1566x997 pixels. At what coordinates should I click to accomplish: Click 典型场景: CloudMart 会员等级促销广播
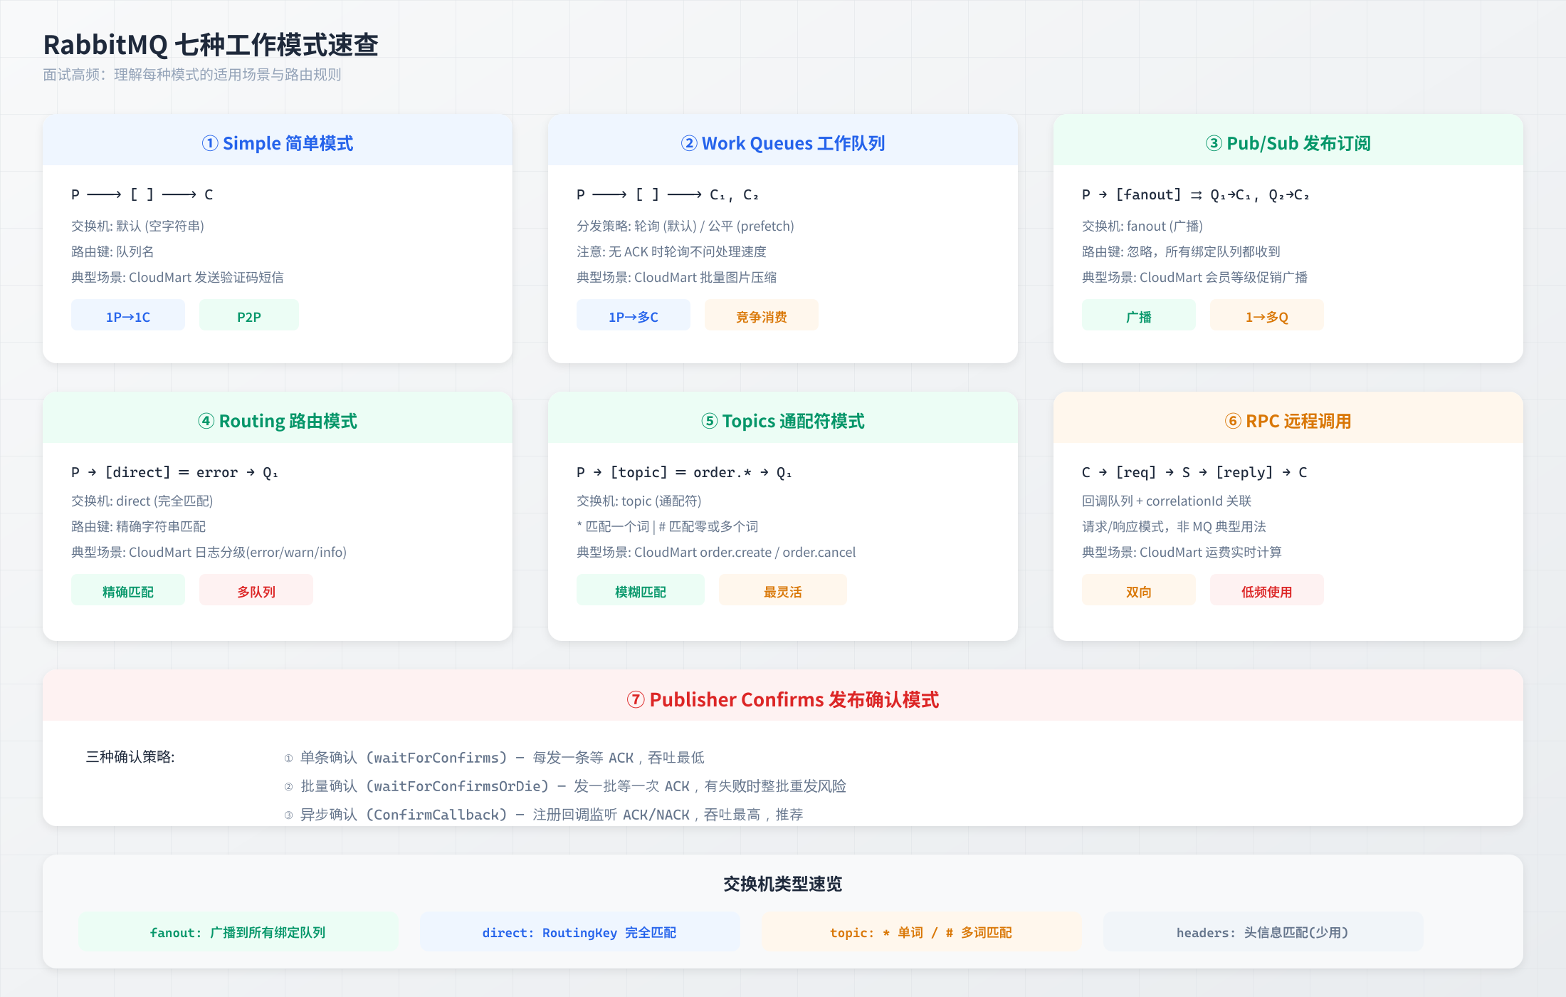click(x=1194, y=277)
